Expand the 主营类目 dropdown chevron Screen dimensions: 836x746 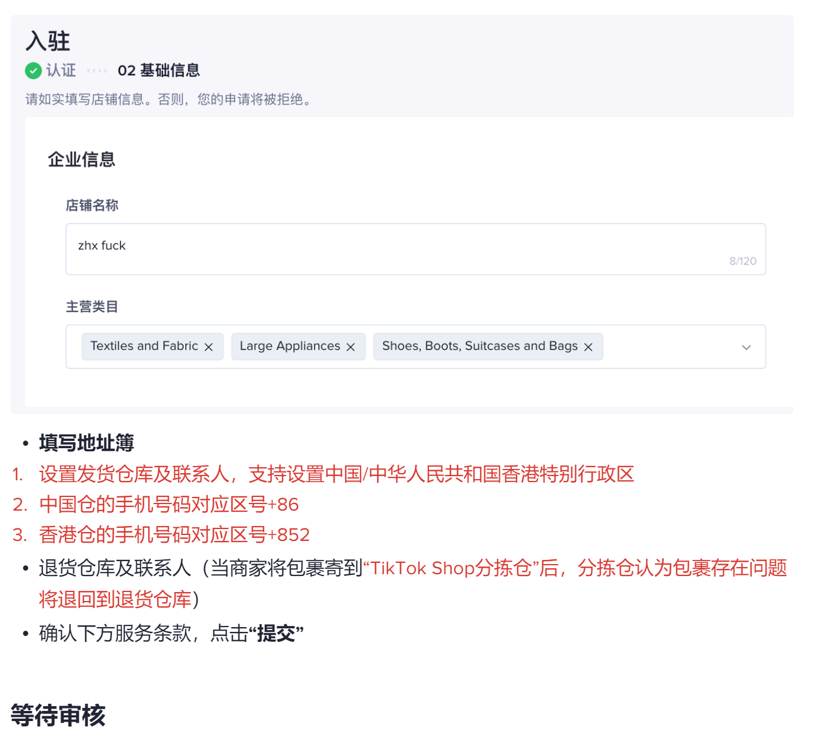click(746, 347)
